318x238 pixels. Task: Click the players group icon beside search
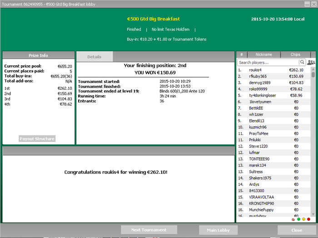(311, 62)
